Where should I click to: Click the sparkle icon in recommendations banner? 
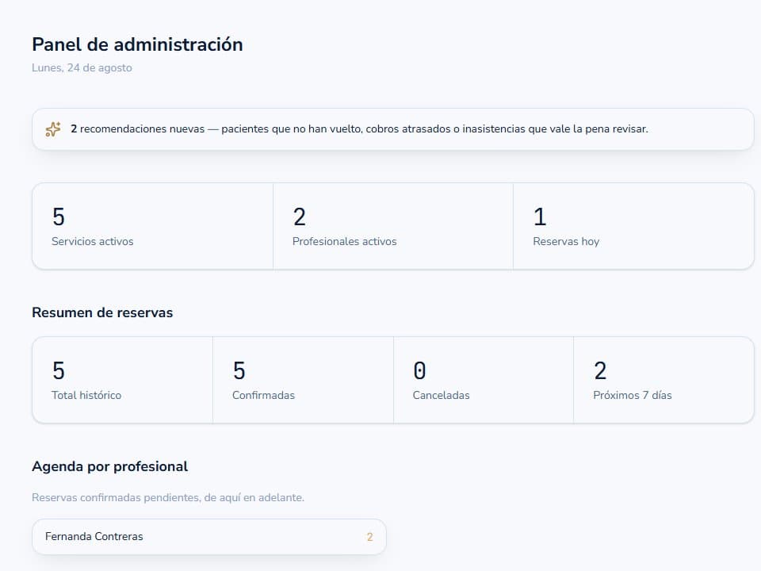[53, 129]
